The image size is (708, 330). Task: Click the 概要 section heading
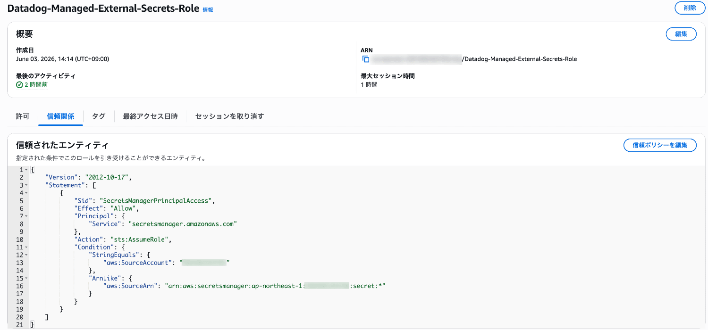25,34
